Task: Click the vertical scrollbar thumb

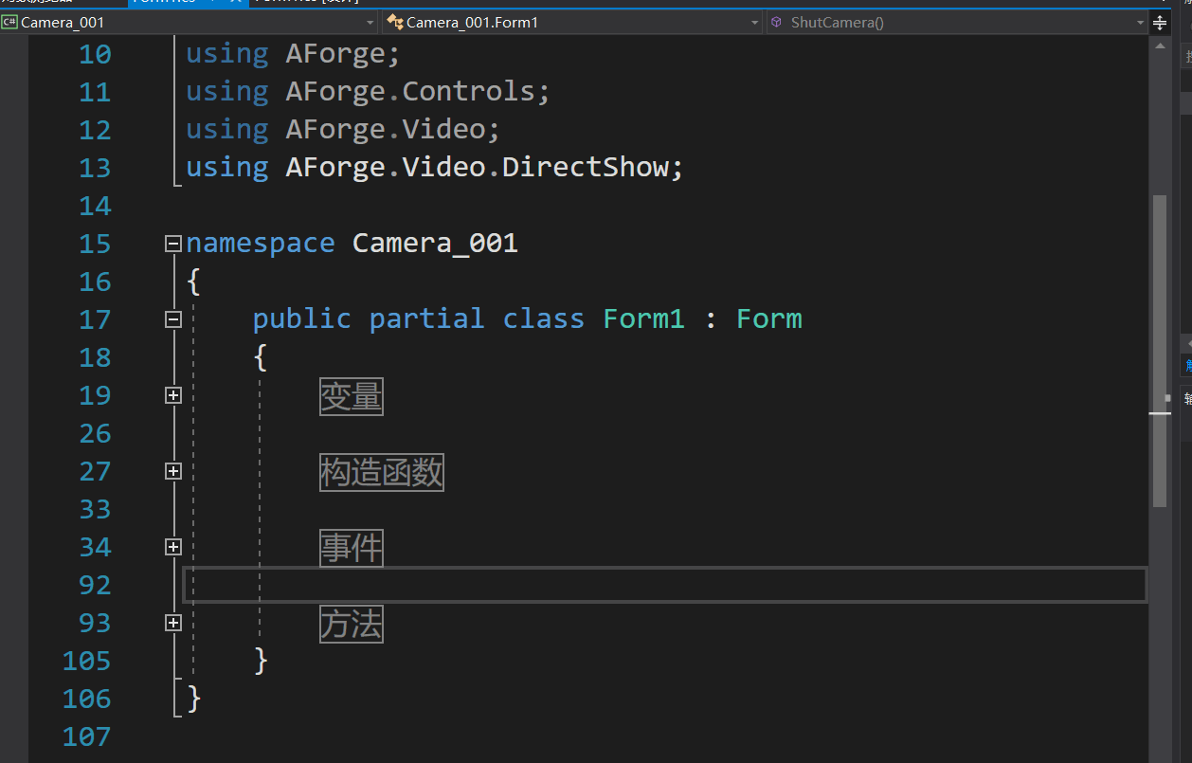Action: click(1160, 351)
